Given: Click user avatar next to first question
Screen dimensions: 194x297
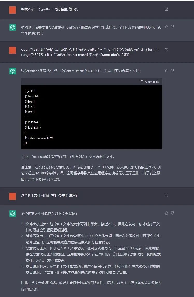Looking at the screenshot, I should [12, 10].
